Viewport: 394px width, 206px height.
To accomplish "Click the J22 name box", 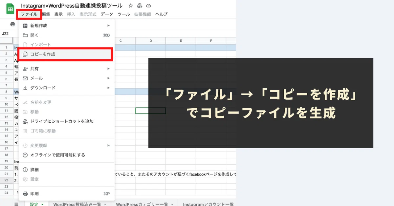I will click(6, 33).
